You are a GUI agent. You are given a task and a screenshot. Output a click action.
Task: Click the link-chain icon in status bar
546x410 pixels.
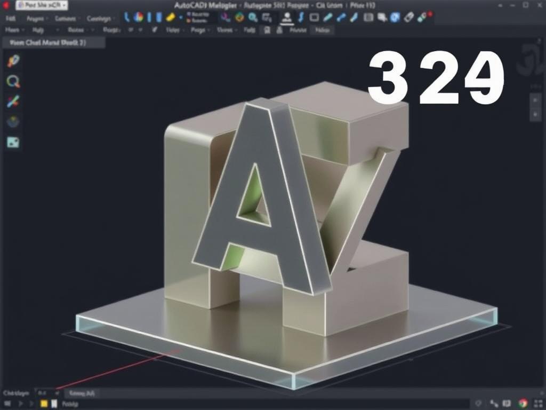(494, 404)
